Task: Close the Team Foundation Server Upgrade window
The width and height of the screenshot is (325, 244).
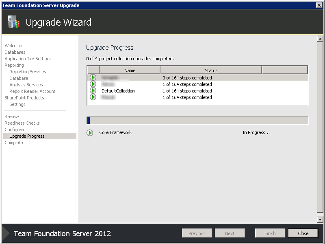Action: point(319,5)
